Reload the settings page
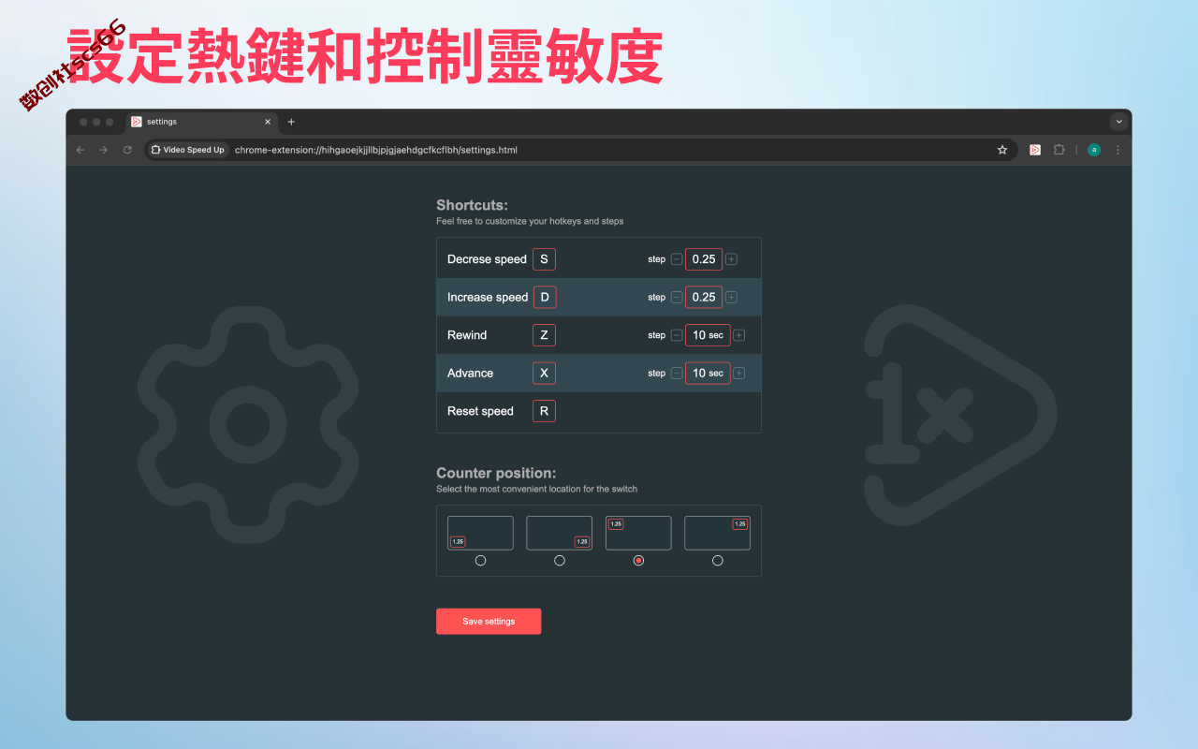Image resolution: width=1198 pixels, height=749 pixels. [127, 150]
